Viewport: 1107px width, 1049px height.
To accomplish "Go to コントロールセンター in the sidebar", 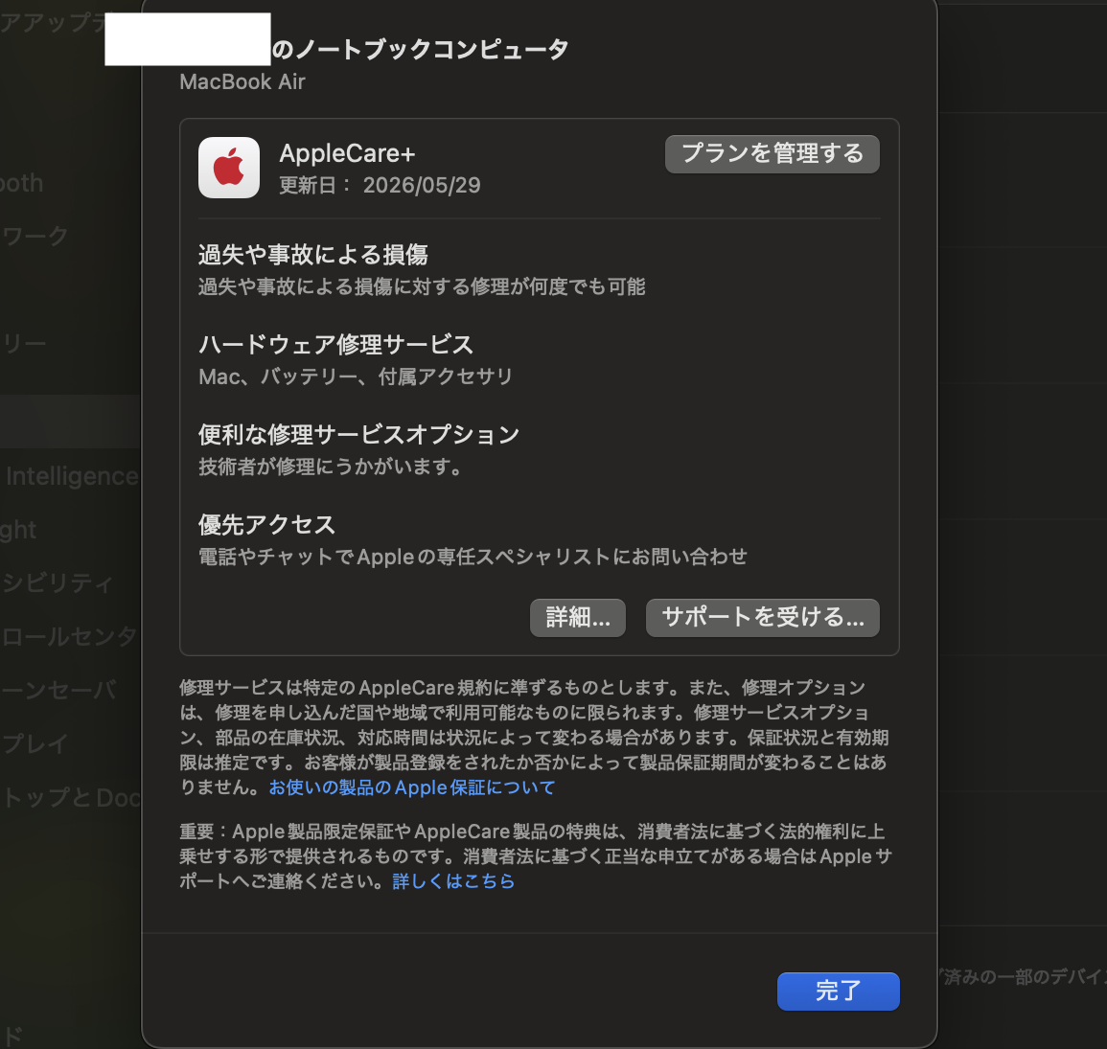I will (69, 637).
